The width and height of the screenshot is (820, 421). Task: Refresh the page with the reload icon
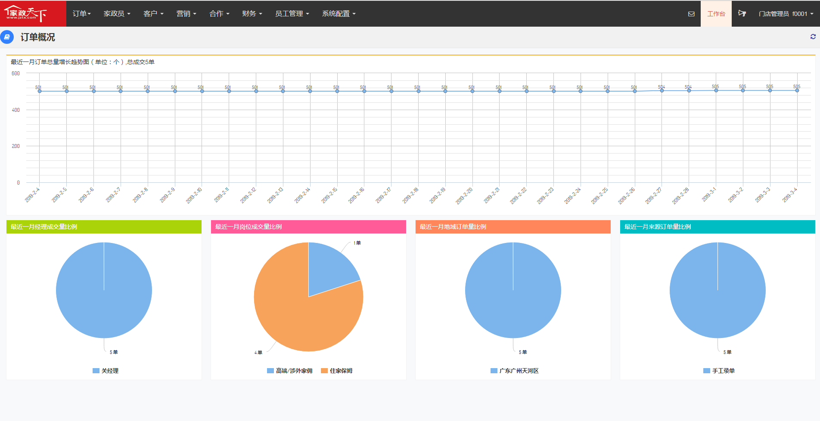pos(813,37)
